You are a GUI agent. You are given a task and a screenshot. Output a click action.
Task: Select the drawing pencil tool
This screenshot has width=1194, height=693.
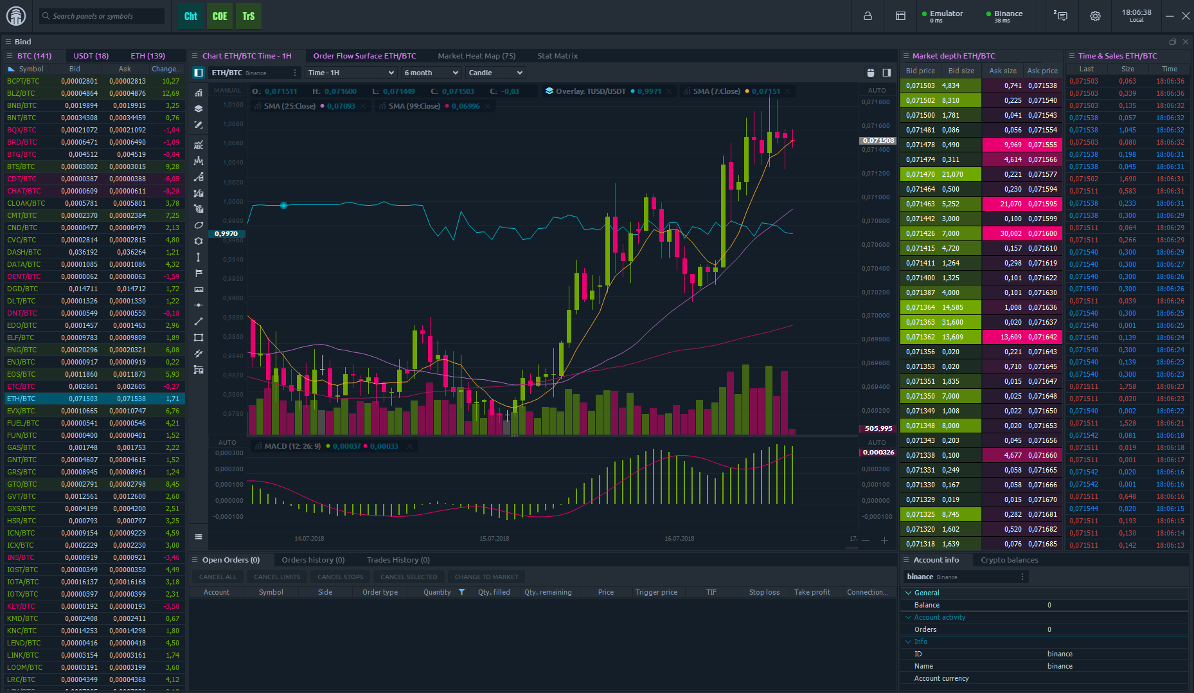199,124
